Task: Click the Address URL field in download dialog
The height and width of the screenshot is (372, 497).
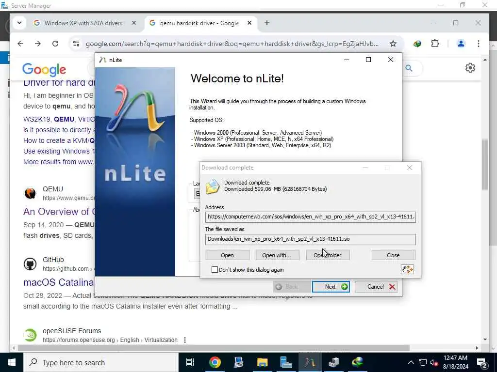Action: pos(310,217)
